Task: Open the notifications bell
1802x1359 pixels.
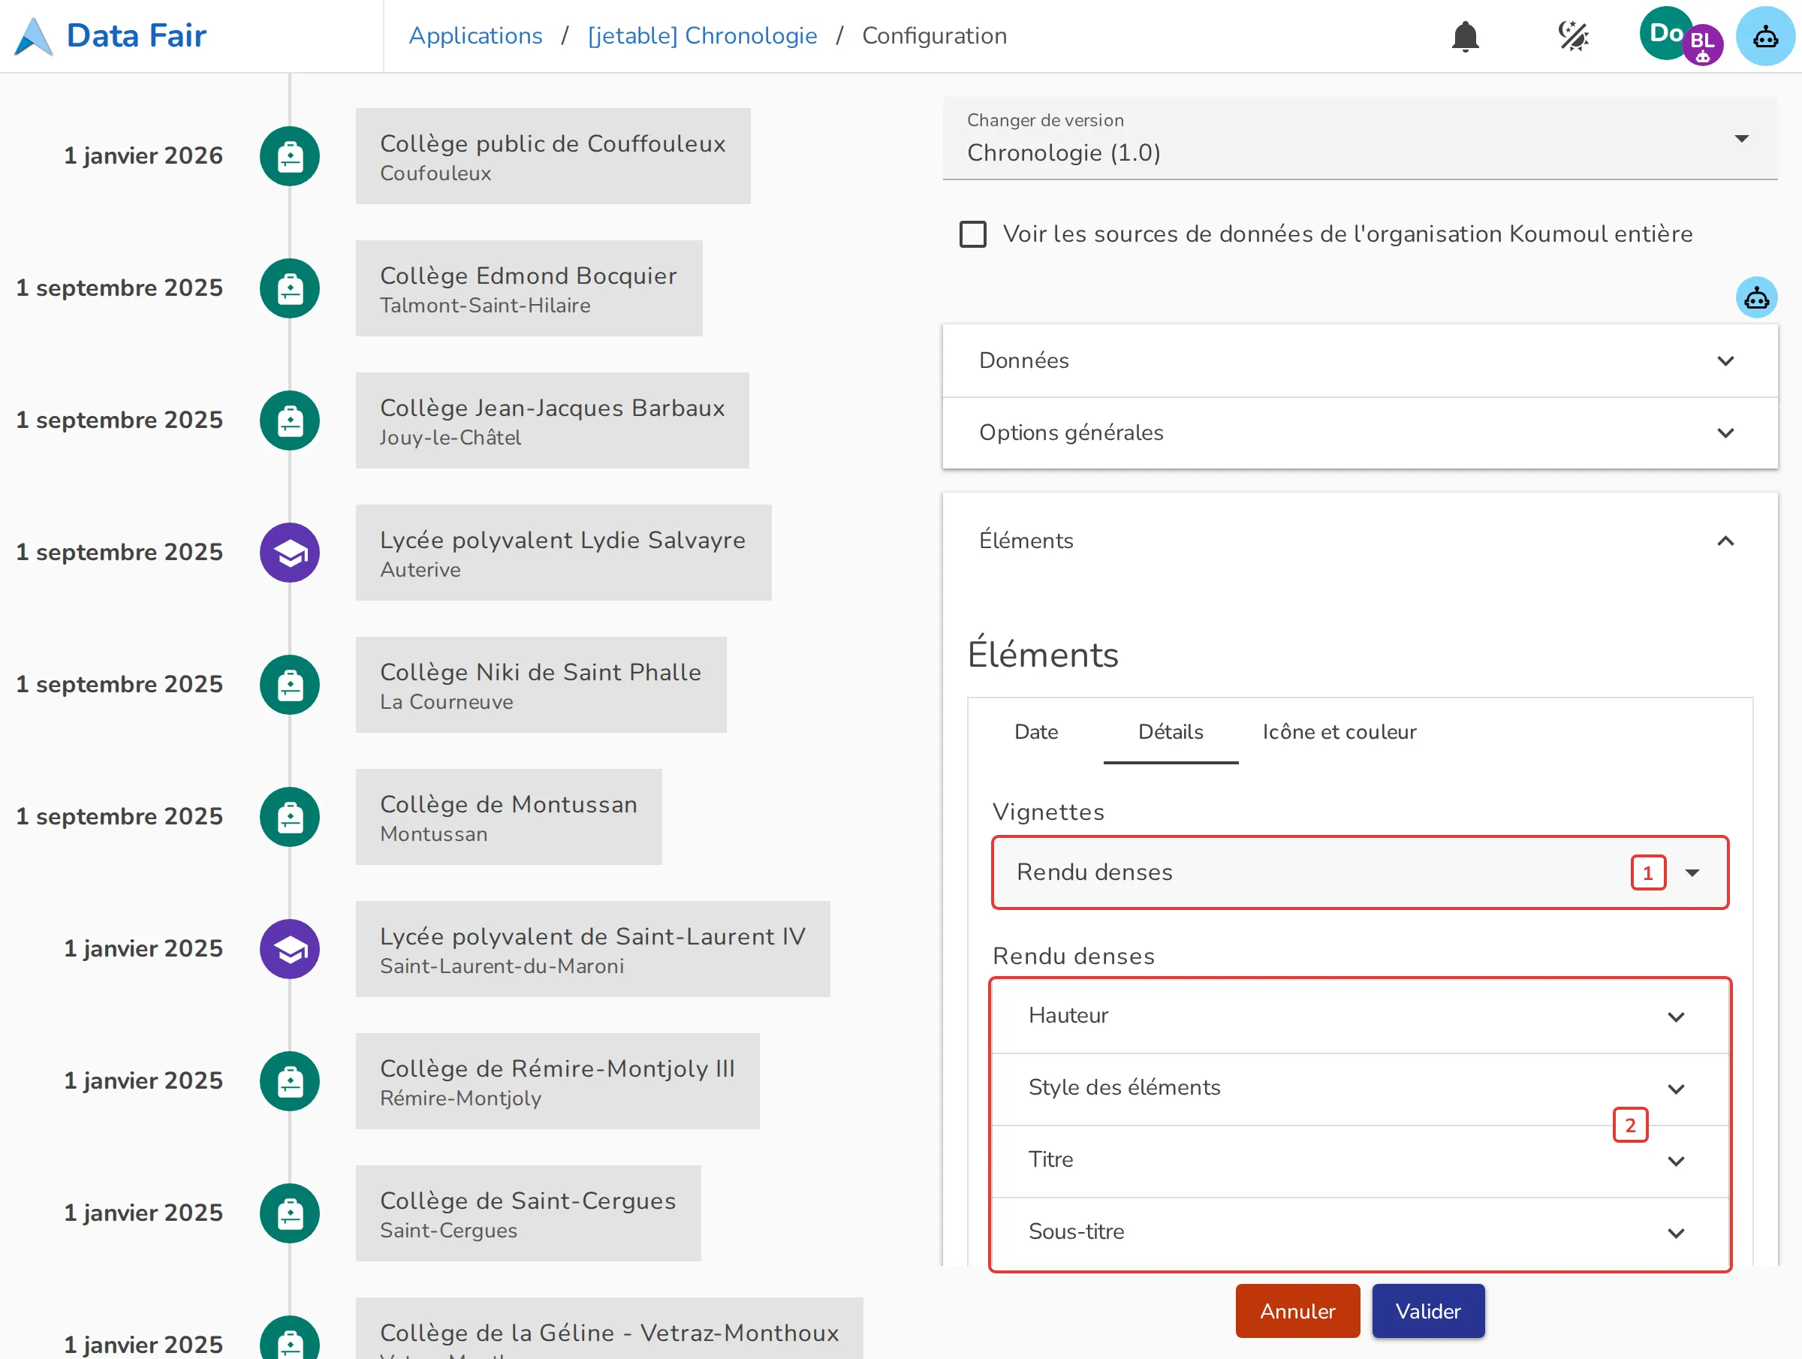Action: [1465, 37]
